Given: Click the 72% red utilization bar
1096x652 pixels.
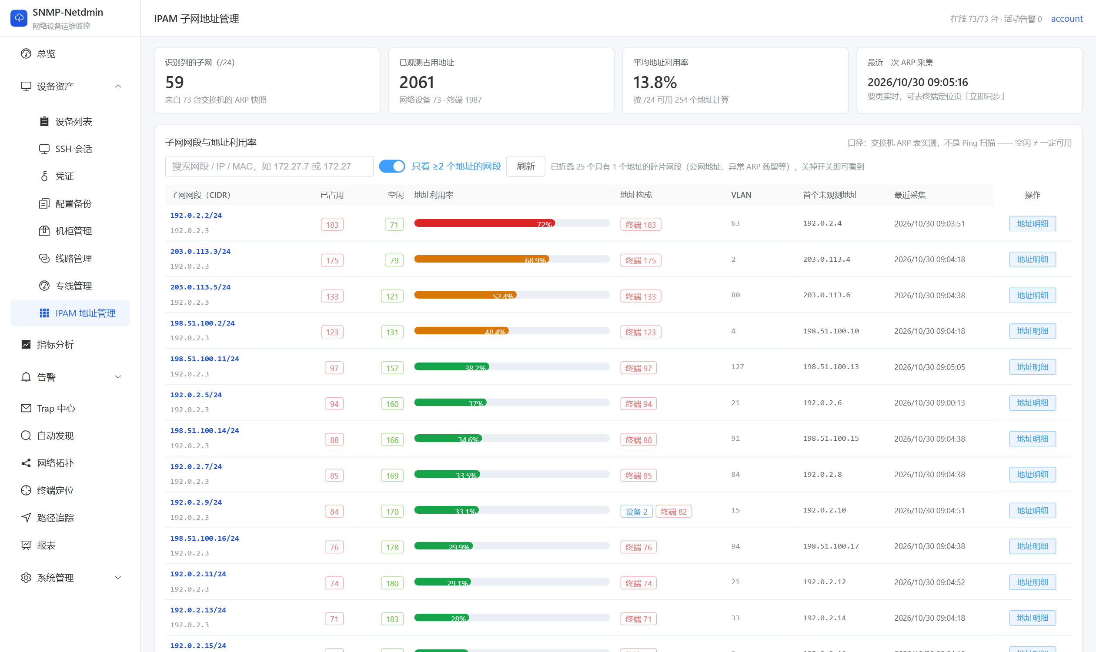Looking at the screenshot, I should pos(485,223).
